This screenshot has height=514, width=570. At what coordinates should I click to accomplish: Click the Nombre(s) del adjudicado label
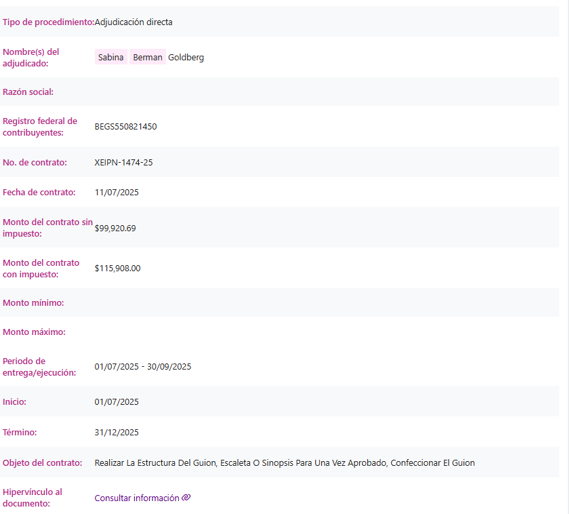(x=30, y=58)
